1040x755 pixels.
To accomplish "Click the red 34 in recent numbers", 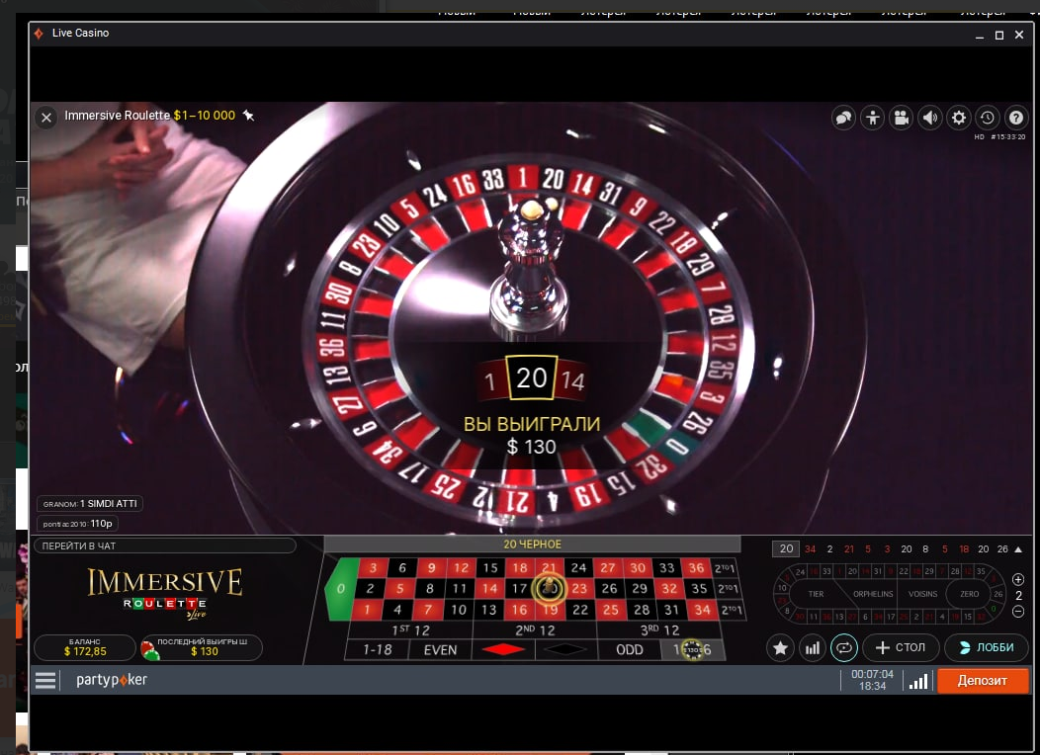I will [x=810, y=548].
